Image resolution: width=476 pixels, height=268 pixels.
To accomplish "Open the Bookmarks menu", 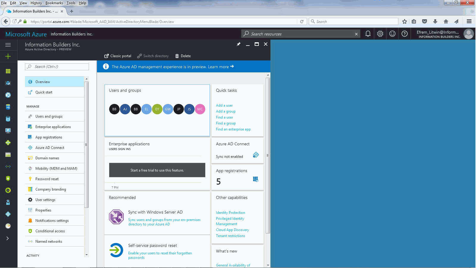I will (54, 3).
